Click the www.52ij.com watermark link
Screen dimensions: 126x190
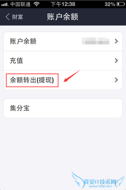point(100,186)
